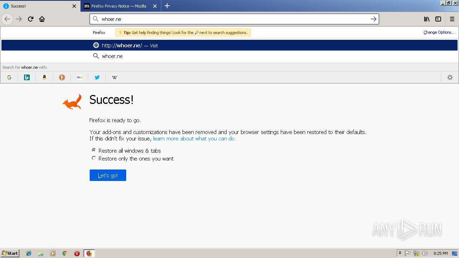Click in the address bar field
The height and width of the screenshot is (258, 459).
coord(234,19)
